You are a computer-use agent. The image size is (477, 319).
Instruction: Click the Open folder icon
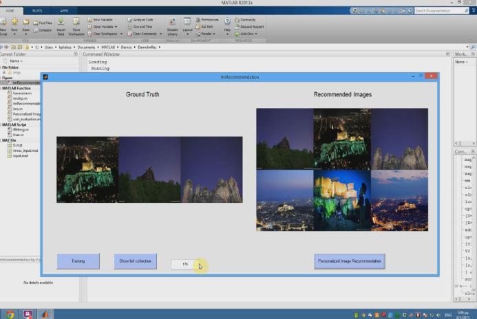pyautogui.click(x=26, y=21)
